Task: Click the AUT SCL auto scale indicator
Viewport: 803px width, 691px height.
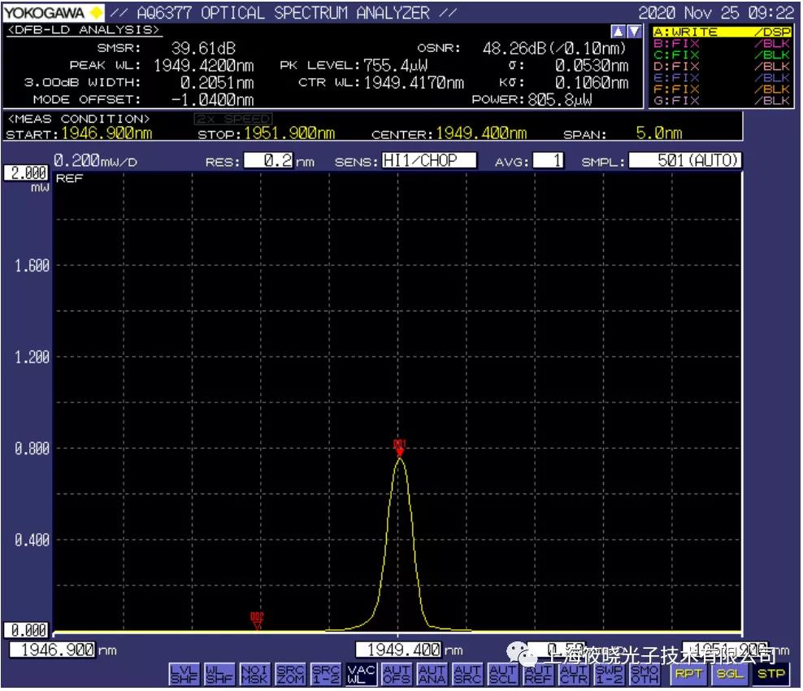Action: (502, 674)
